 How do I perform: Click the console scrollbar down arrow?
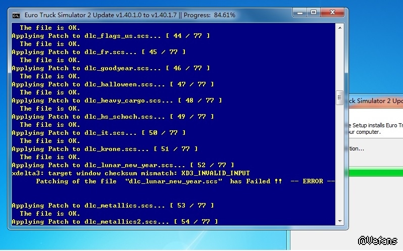[340, 221]
